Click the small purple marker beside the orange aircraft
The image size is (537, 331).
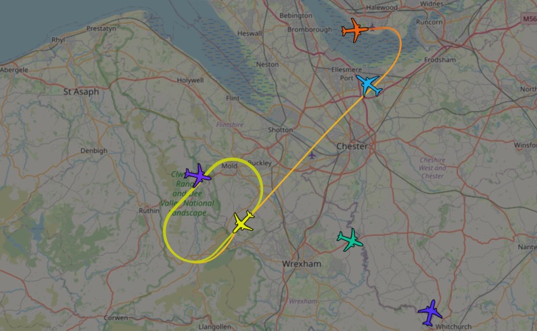(x=372, y=26)
